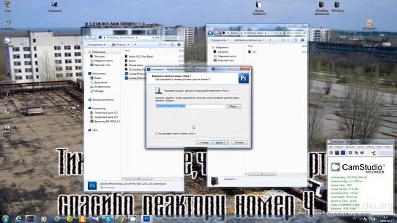397x223 pixels.
Task: Click back arrow in left Explorer
Action: point(87,37)
